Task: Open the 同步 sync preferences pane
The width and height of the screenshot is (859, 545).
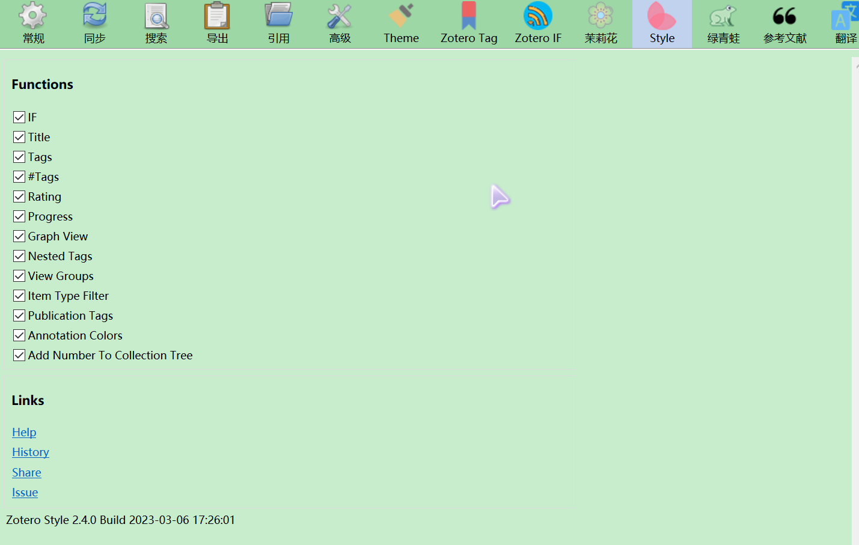Action: [x=95, y=24]
